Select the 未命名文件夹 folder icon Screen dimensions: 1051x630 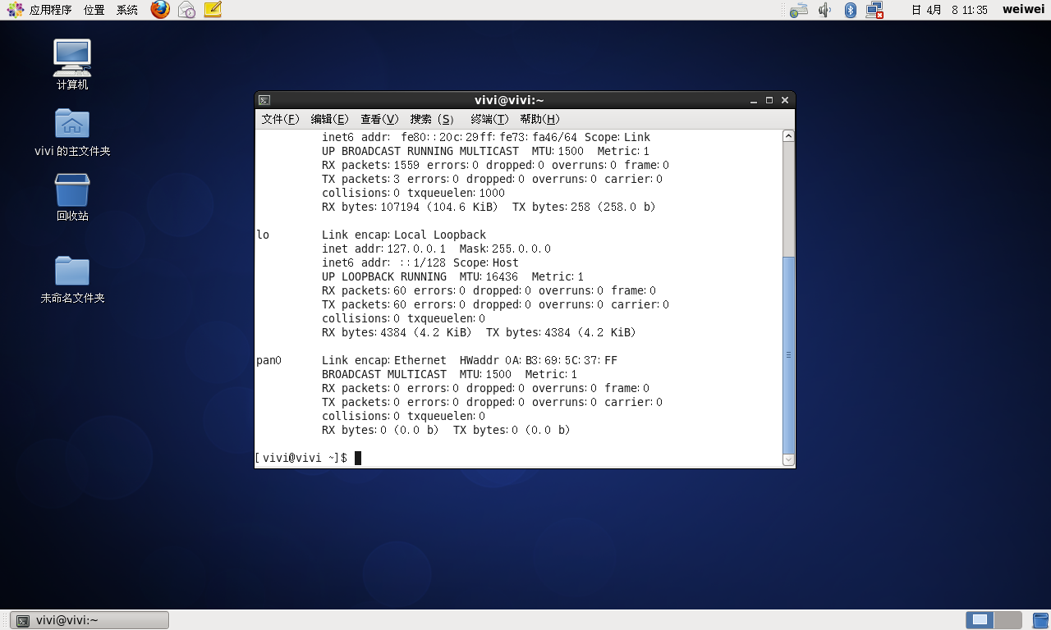click(x=72, y=279)
